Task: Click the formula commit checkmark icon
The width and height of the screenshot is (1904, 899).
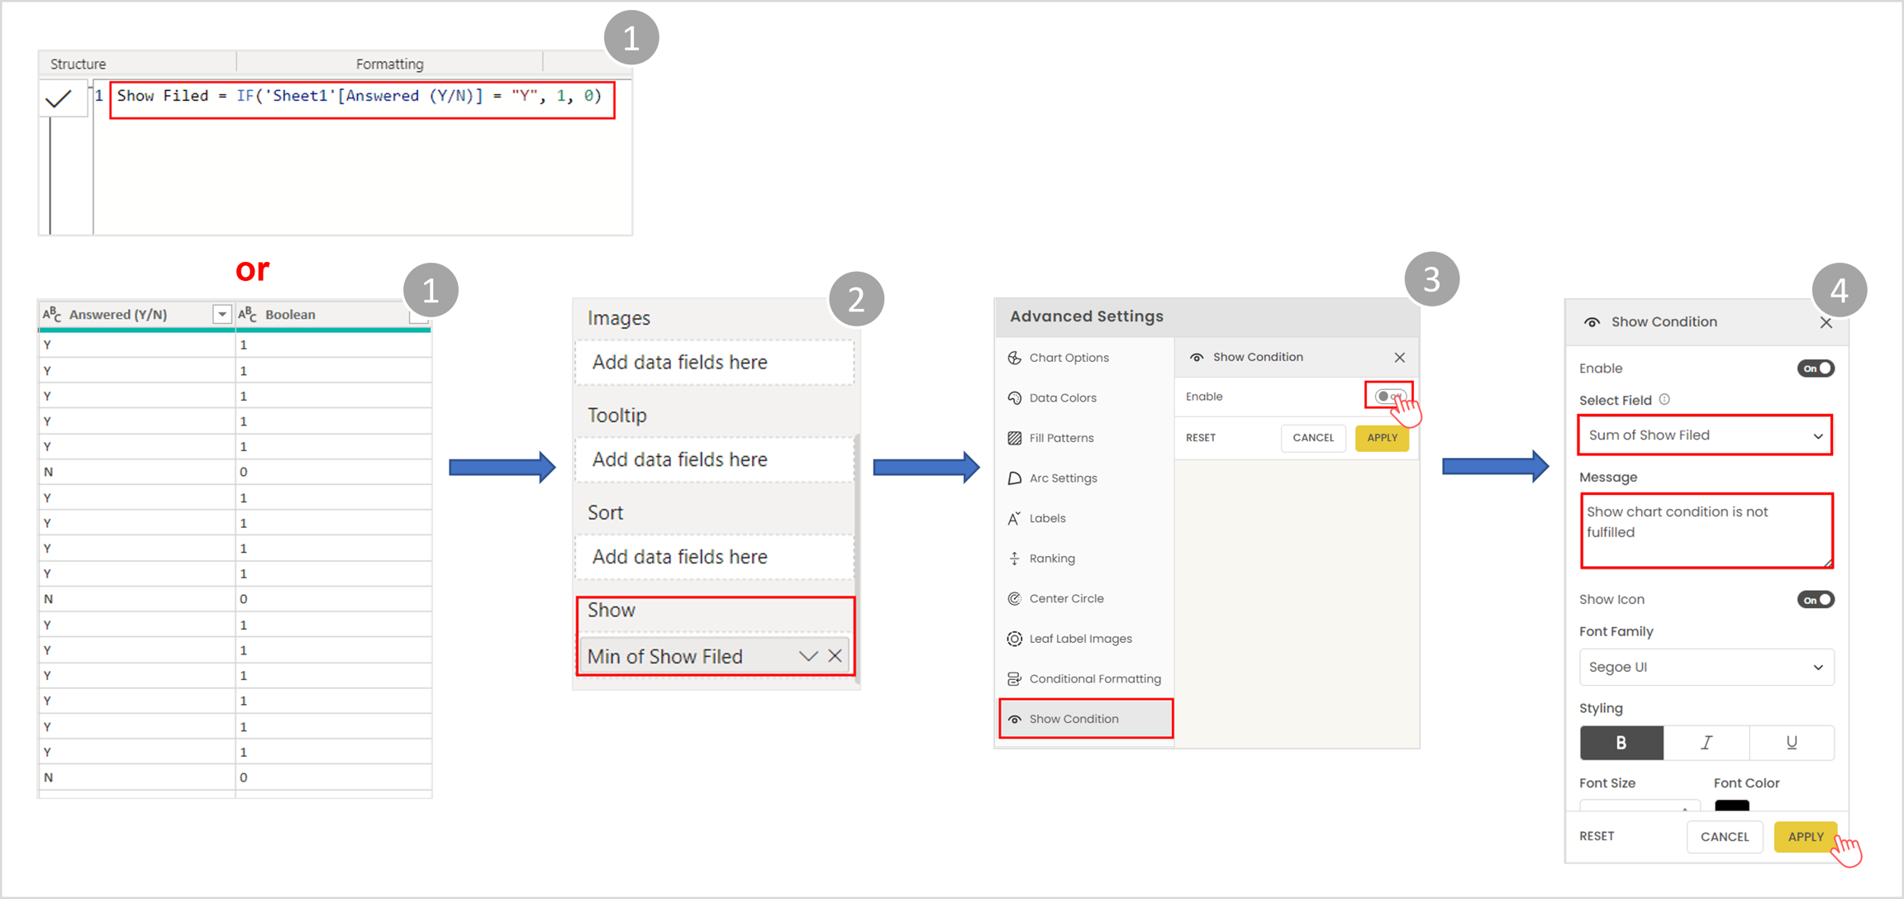Action: (x=59, y=100)
